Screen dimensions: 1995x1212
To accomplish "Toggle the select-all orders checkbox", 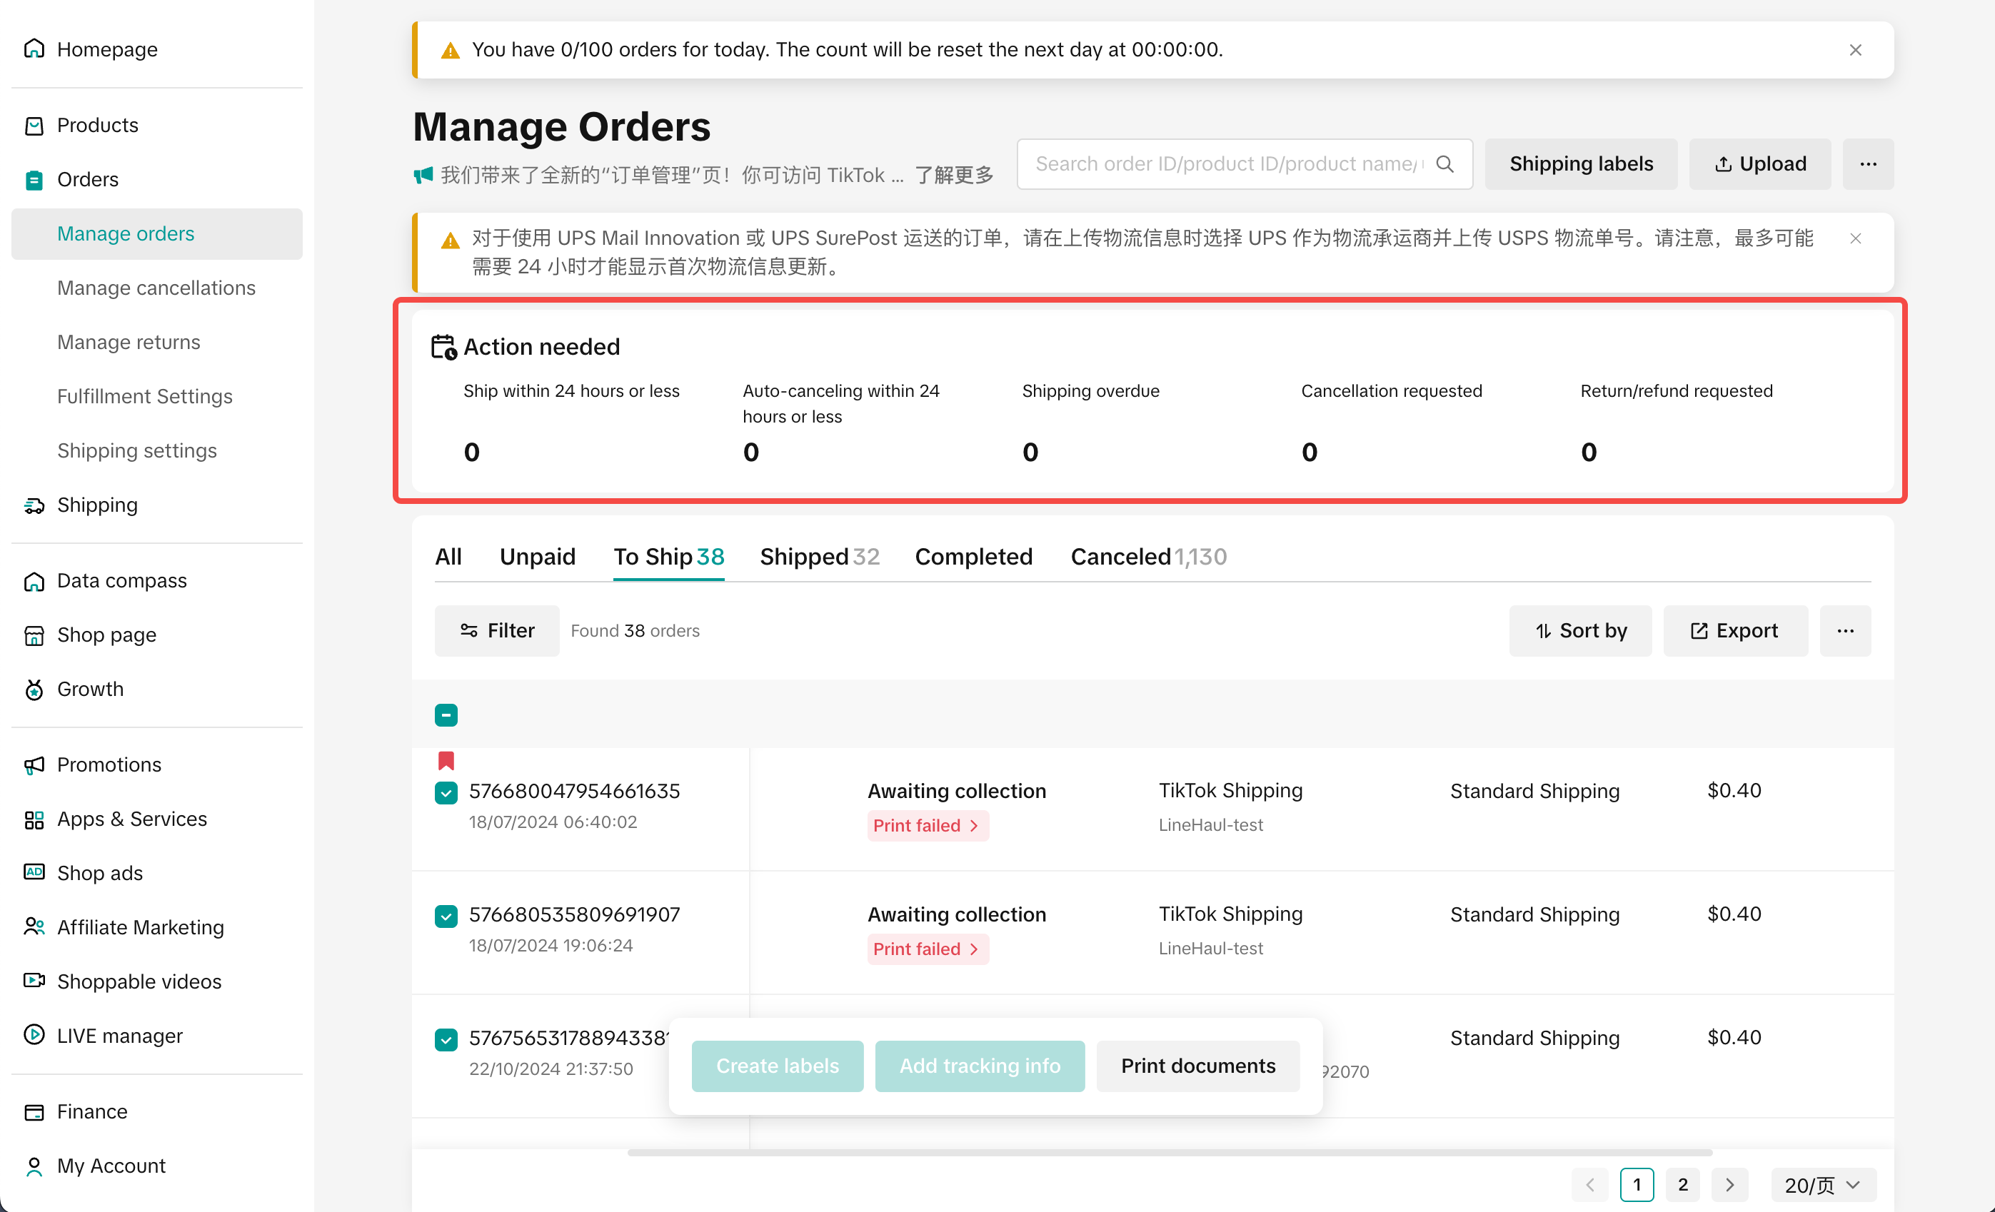I will point(446,715).
